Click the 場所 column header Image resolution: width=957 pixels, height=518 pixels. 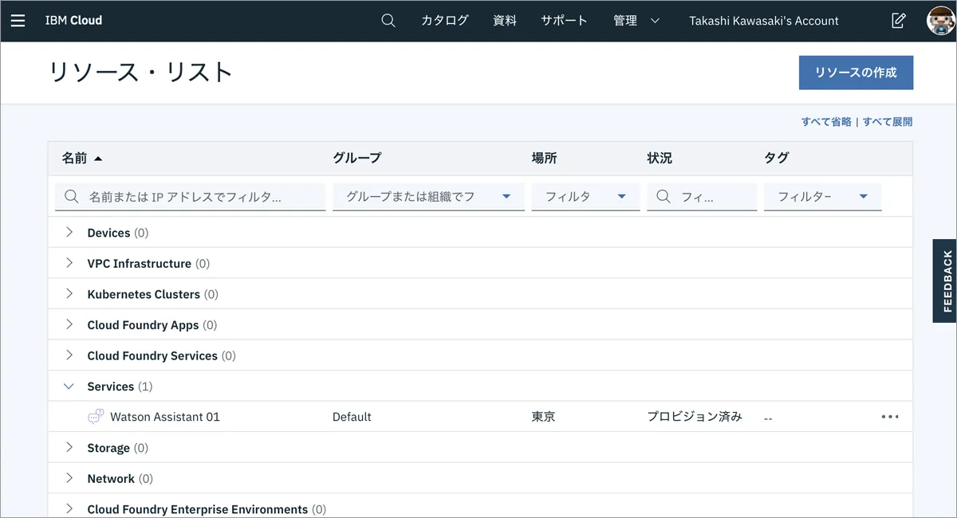click(x=545, y=159)
